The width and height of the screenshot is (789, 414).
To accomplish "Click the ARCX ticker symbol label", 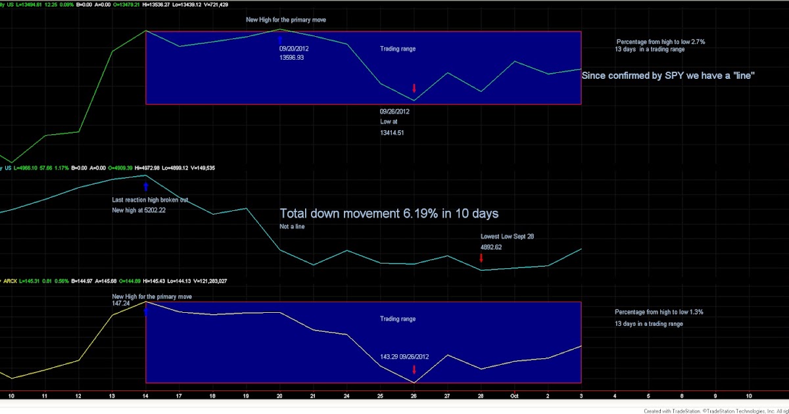I will coord(11,281).
